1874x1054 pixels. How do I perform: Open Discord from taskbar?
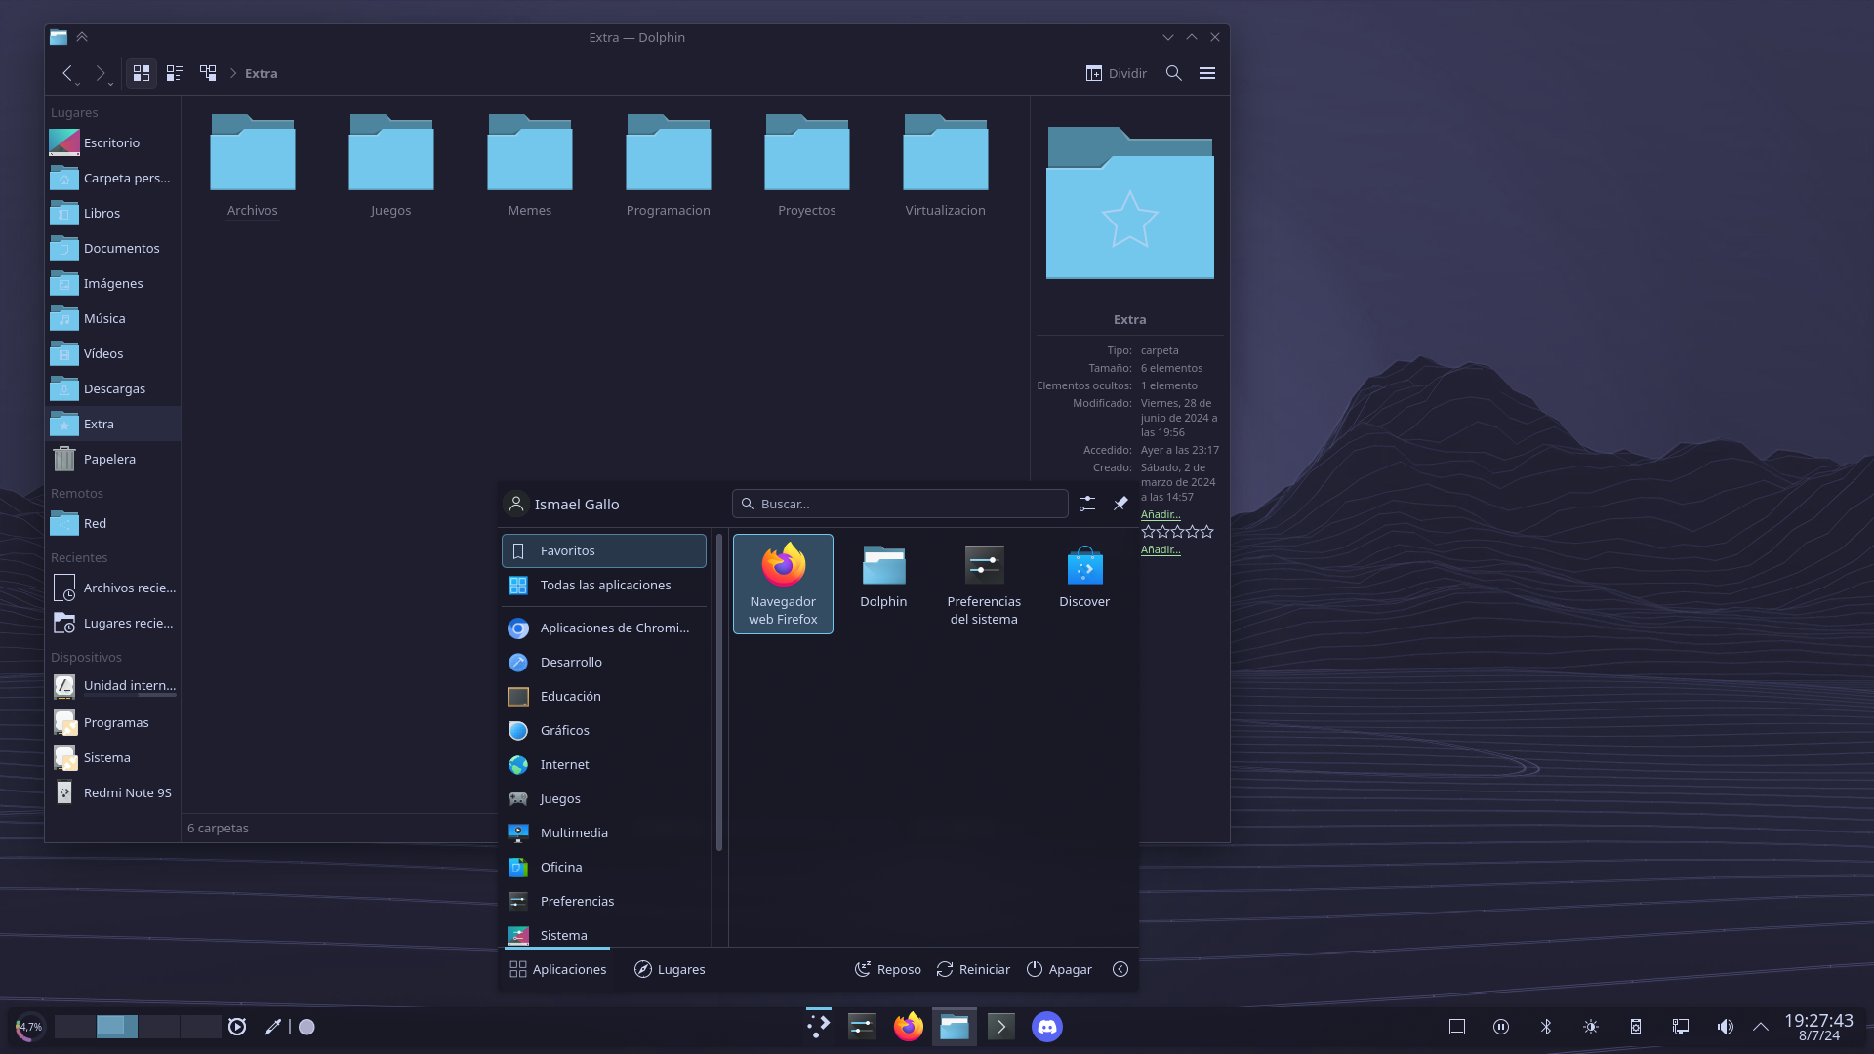point(1047,1027)
